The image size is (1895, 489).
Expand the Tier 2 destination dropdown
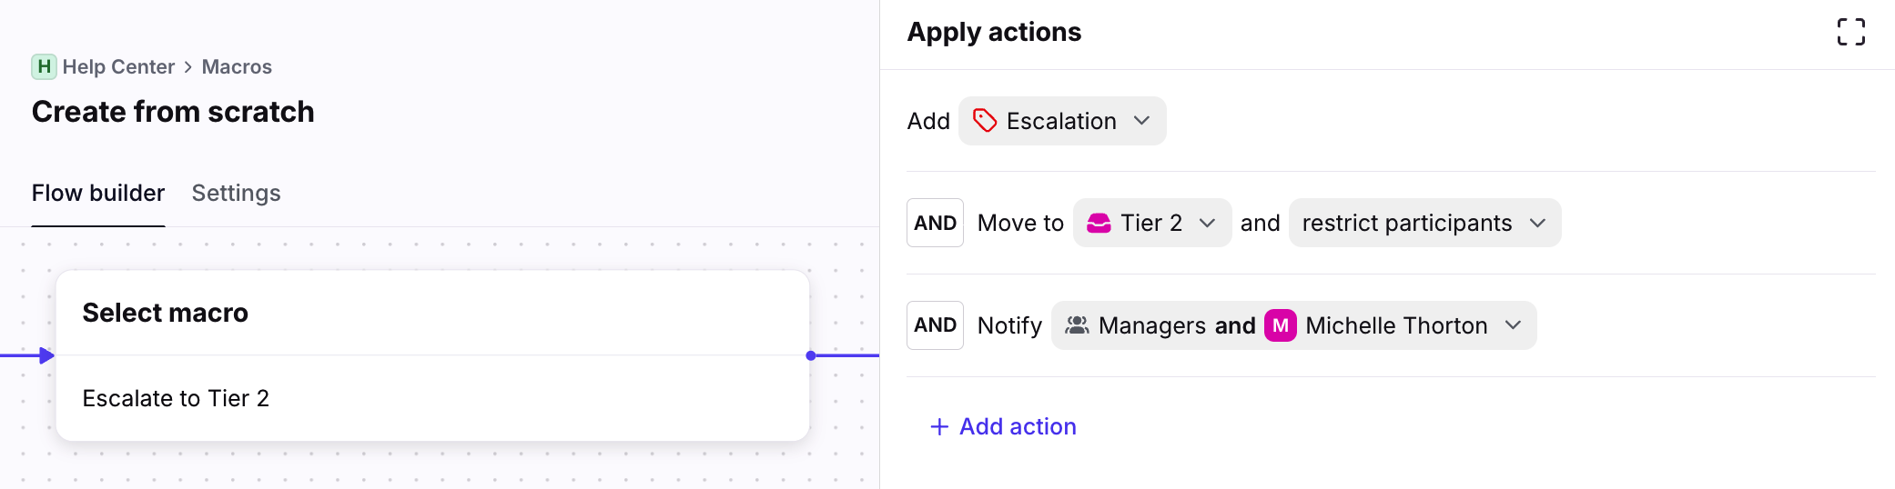point(1152,223)
